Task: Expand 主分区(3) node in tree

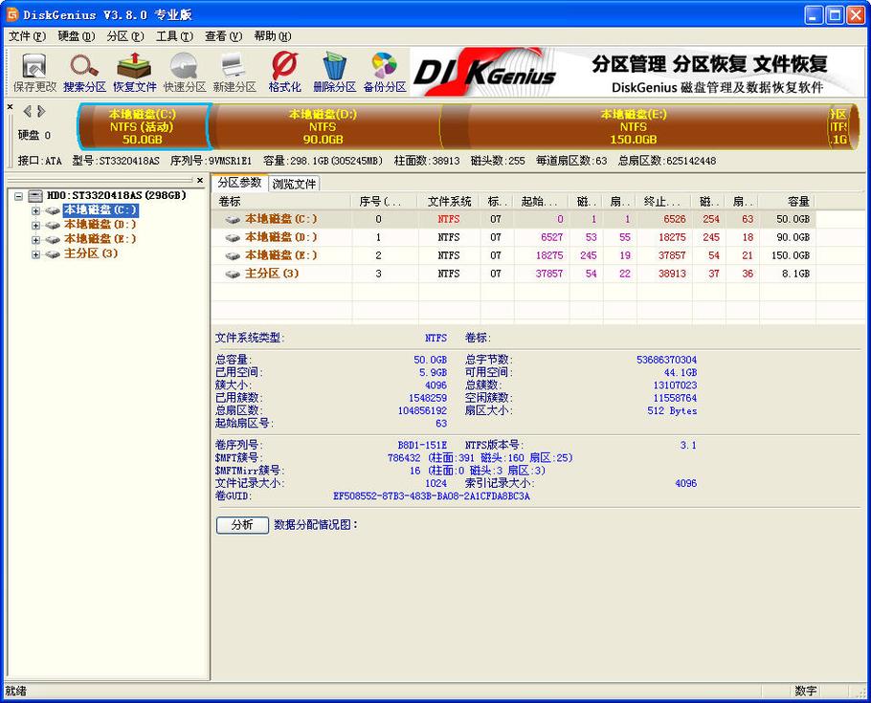Action: coord(36,254)
